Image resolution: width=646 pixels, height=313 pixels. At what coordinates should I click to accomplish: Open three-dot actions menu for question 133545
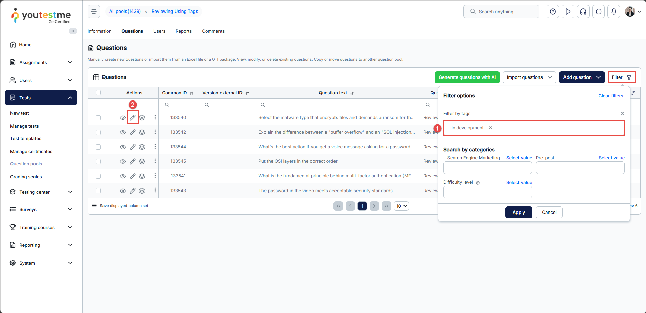[155, 161]
